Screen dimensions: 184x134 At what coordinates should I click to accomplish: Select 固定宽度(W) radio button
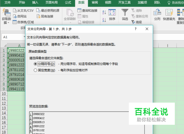coord(35,70)
